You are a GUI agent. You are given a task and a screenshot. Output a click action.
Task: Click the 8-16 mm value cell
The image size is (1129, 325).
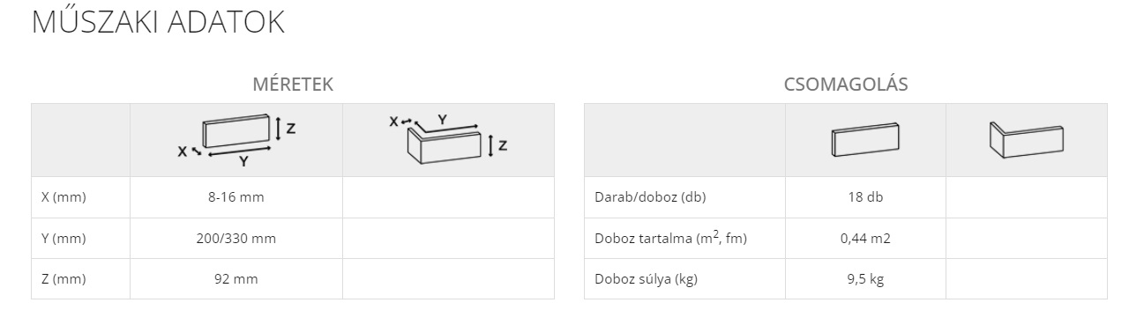(236, 197)
